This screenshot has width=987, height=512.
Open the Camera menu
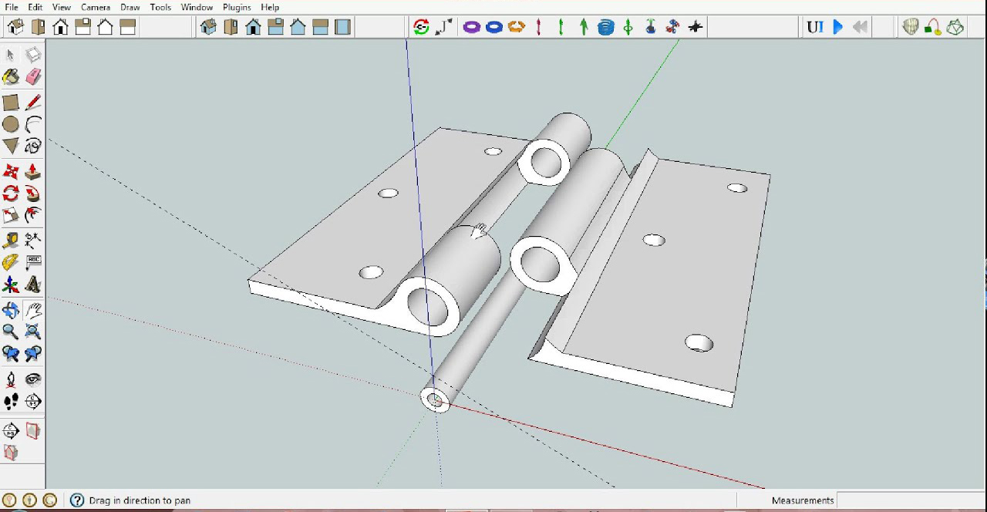point(96,7)
